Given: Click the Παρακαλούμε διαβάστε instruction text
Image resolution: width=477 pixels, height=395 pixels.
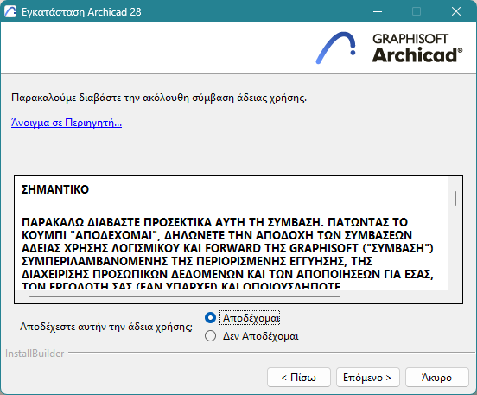Looking at the screenshot, I should (159, 98).
